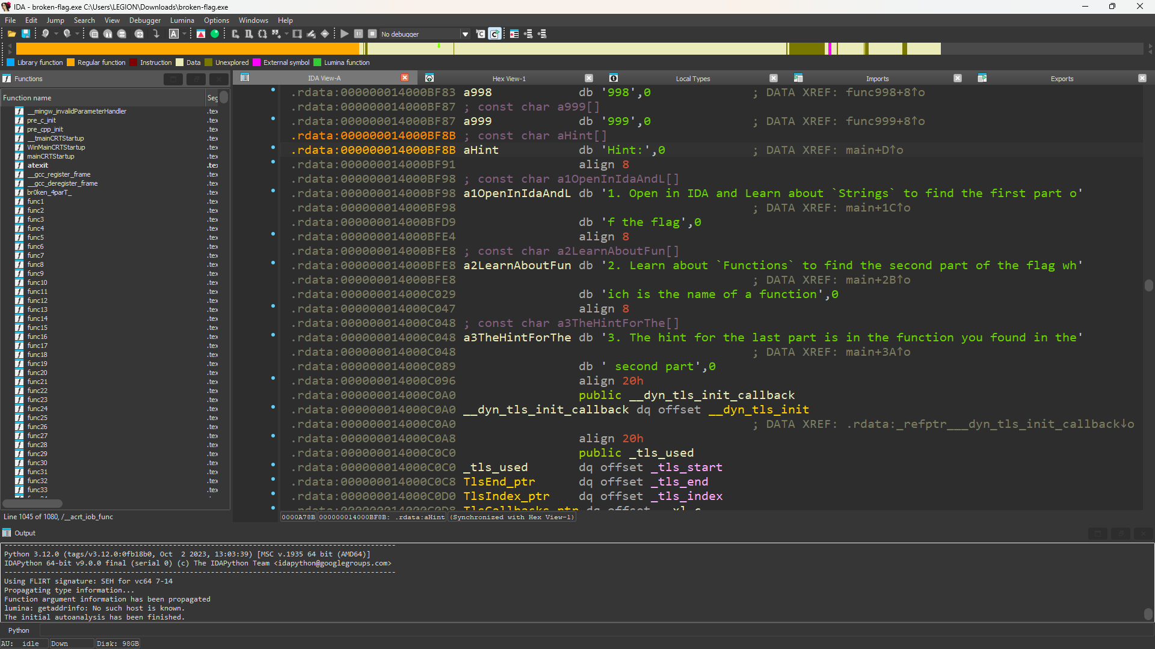1155x649 pixels.
Task: Click the highlighted C pseudocode toolbar icon
Action: click(494, 34)
